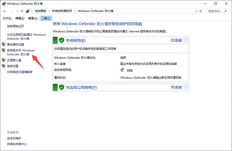Click the active network icon beside 网络

coord(122,70)
